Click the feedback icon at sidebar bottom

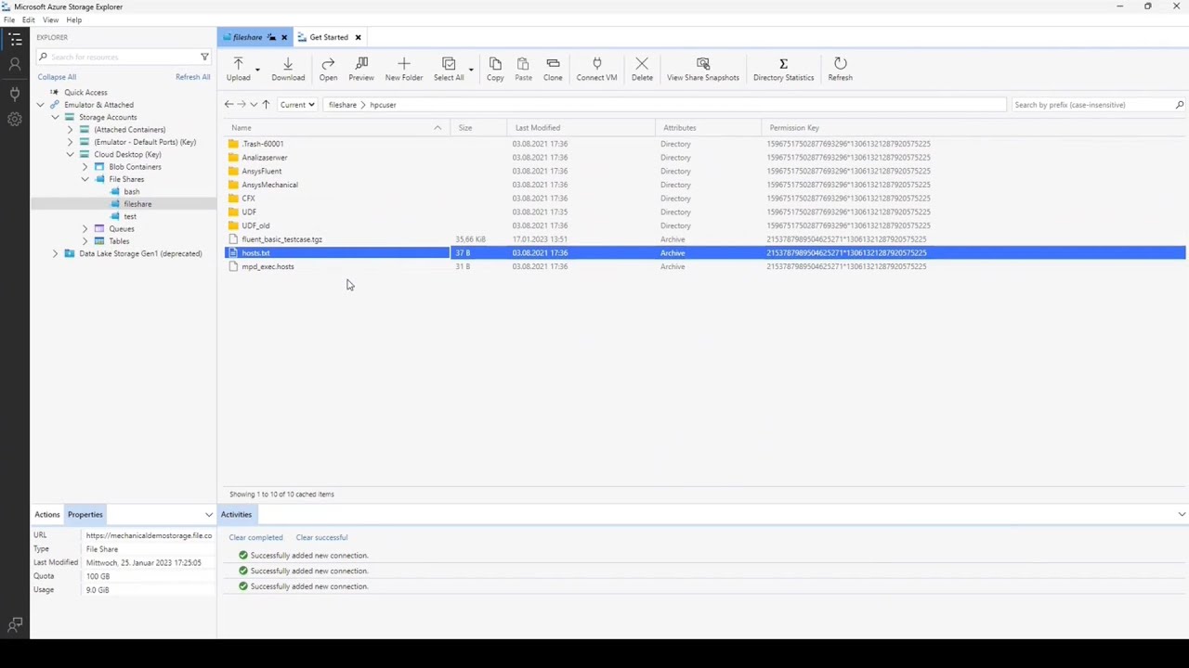(x=15, y=625)
